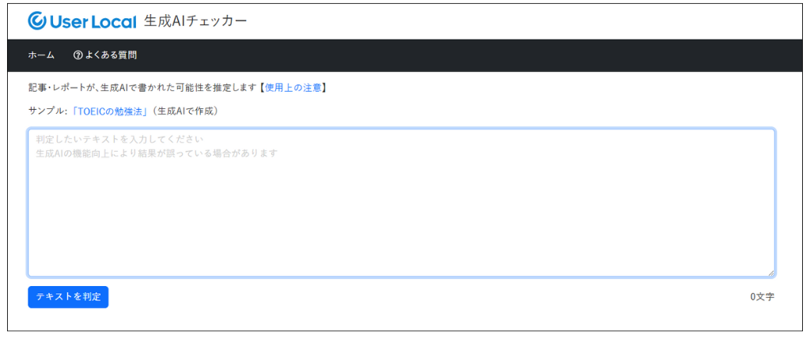Open the ホーム navigation item

pyautogui.click(x=41, y=55)
